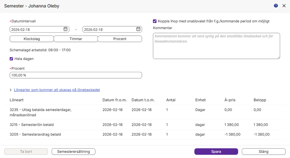Screen dimensions: 290x158
Task: Click the Stäng button
Action: click(264, 152)
